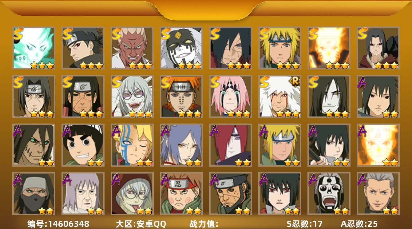Click the S忍数:17 counter text
Viewport: 412px width, 229px height.
click(305, 224)
